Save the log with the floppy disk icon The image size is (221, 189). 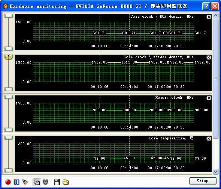click(x=57, y=182)
